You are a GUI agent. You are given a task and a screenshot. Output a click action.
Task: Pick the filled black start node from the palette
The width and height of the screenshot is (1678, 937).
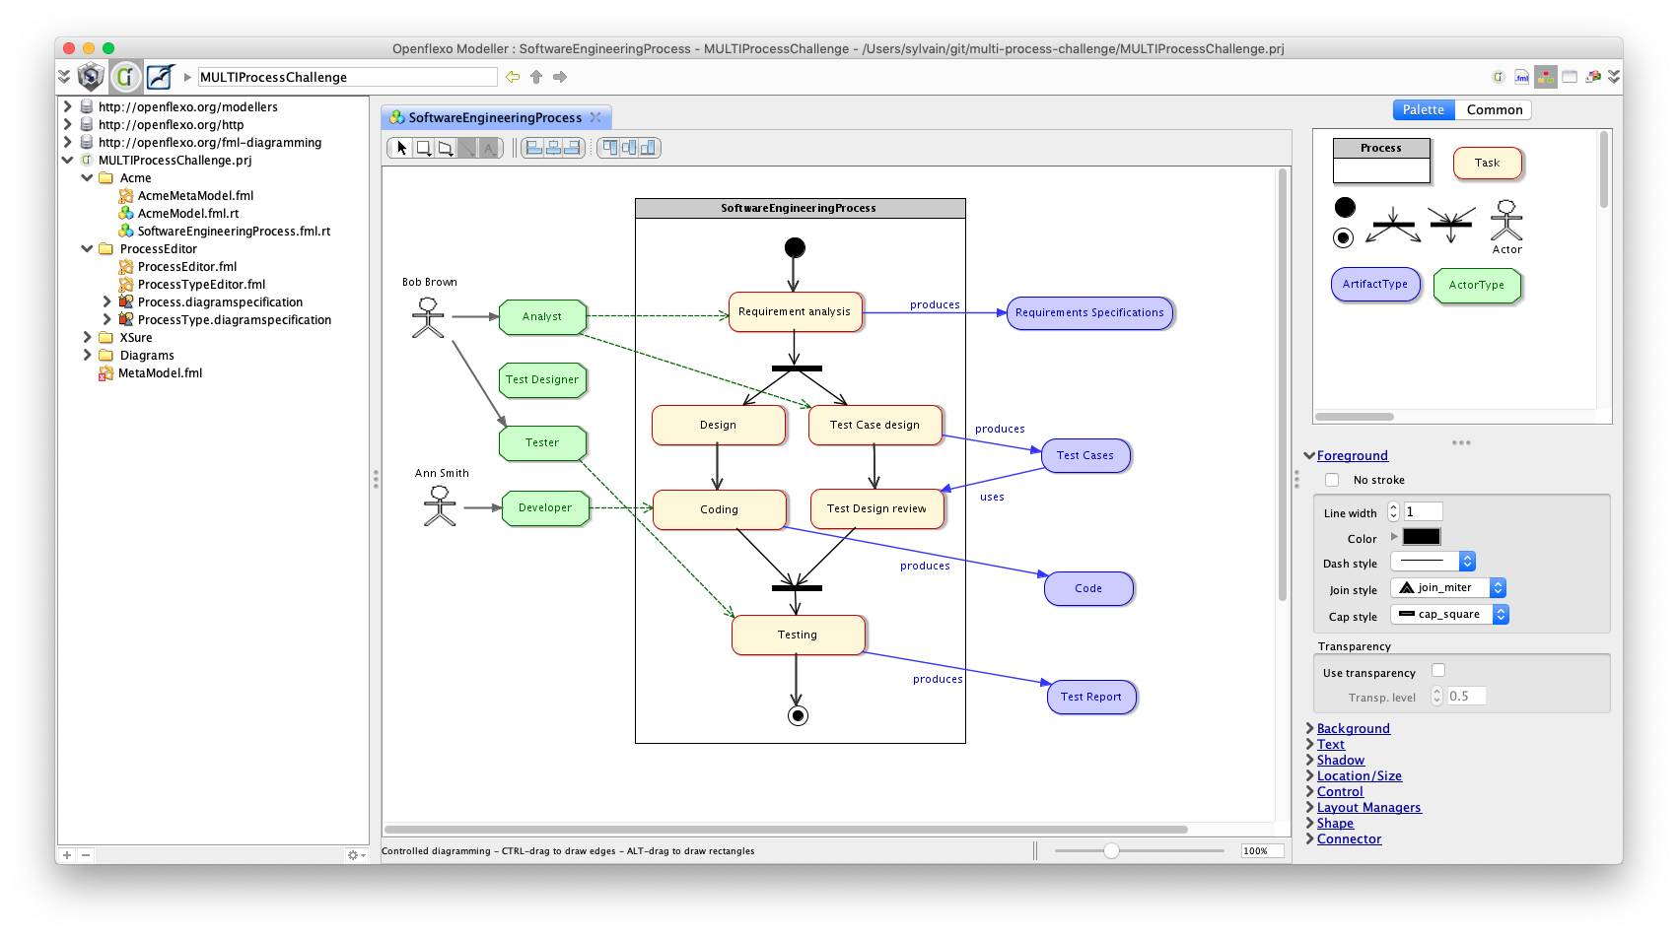point(1345,207)
